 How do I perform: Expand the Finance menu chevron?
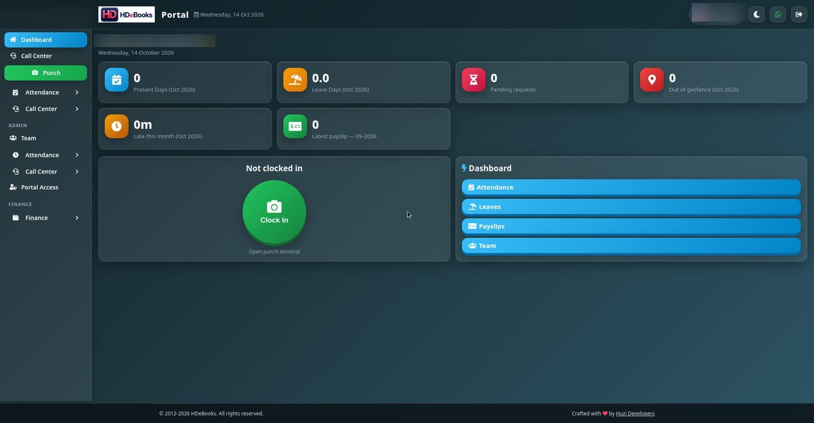click(x=77, y=218)
